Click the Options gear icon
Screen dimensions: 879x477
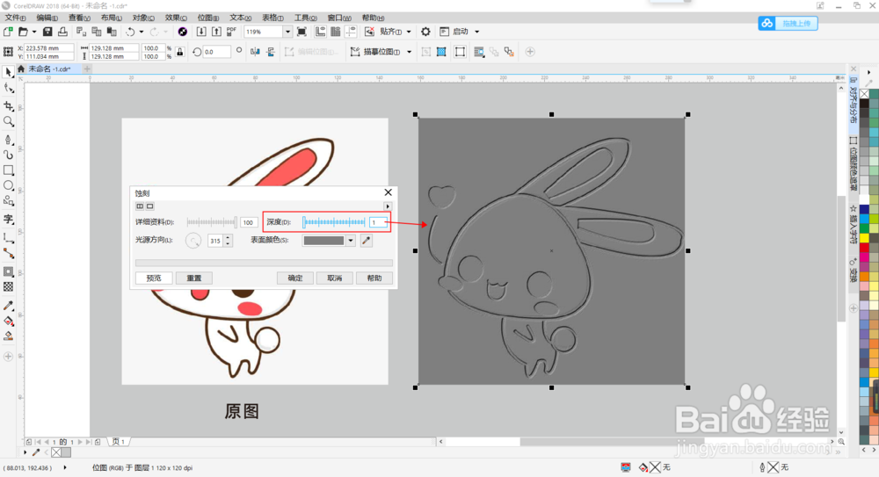click(426, 32)
